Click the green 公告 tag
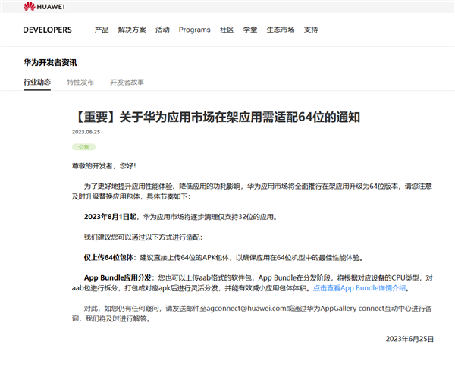Image resolution: width=455 pixels, height=370 pixels. click(83, 147)
